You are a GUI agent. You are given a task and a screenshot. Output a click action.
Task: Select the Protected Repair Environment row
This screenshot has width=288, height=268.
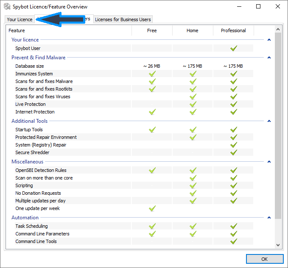coord(134,137)
